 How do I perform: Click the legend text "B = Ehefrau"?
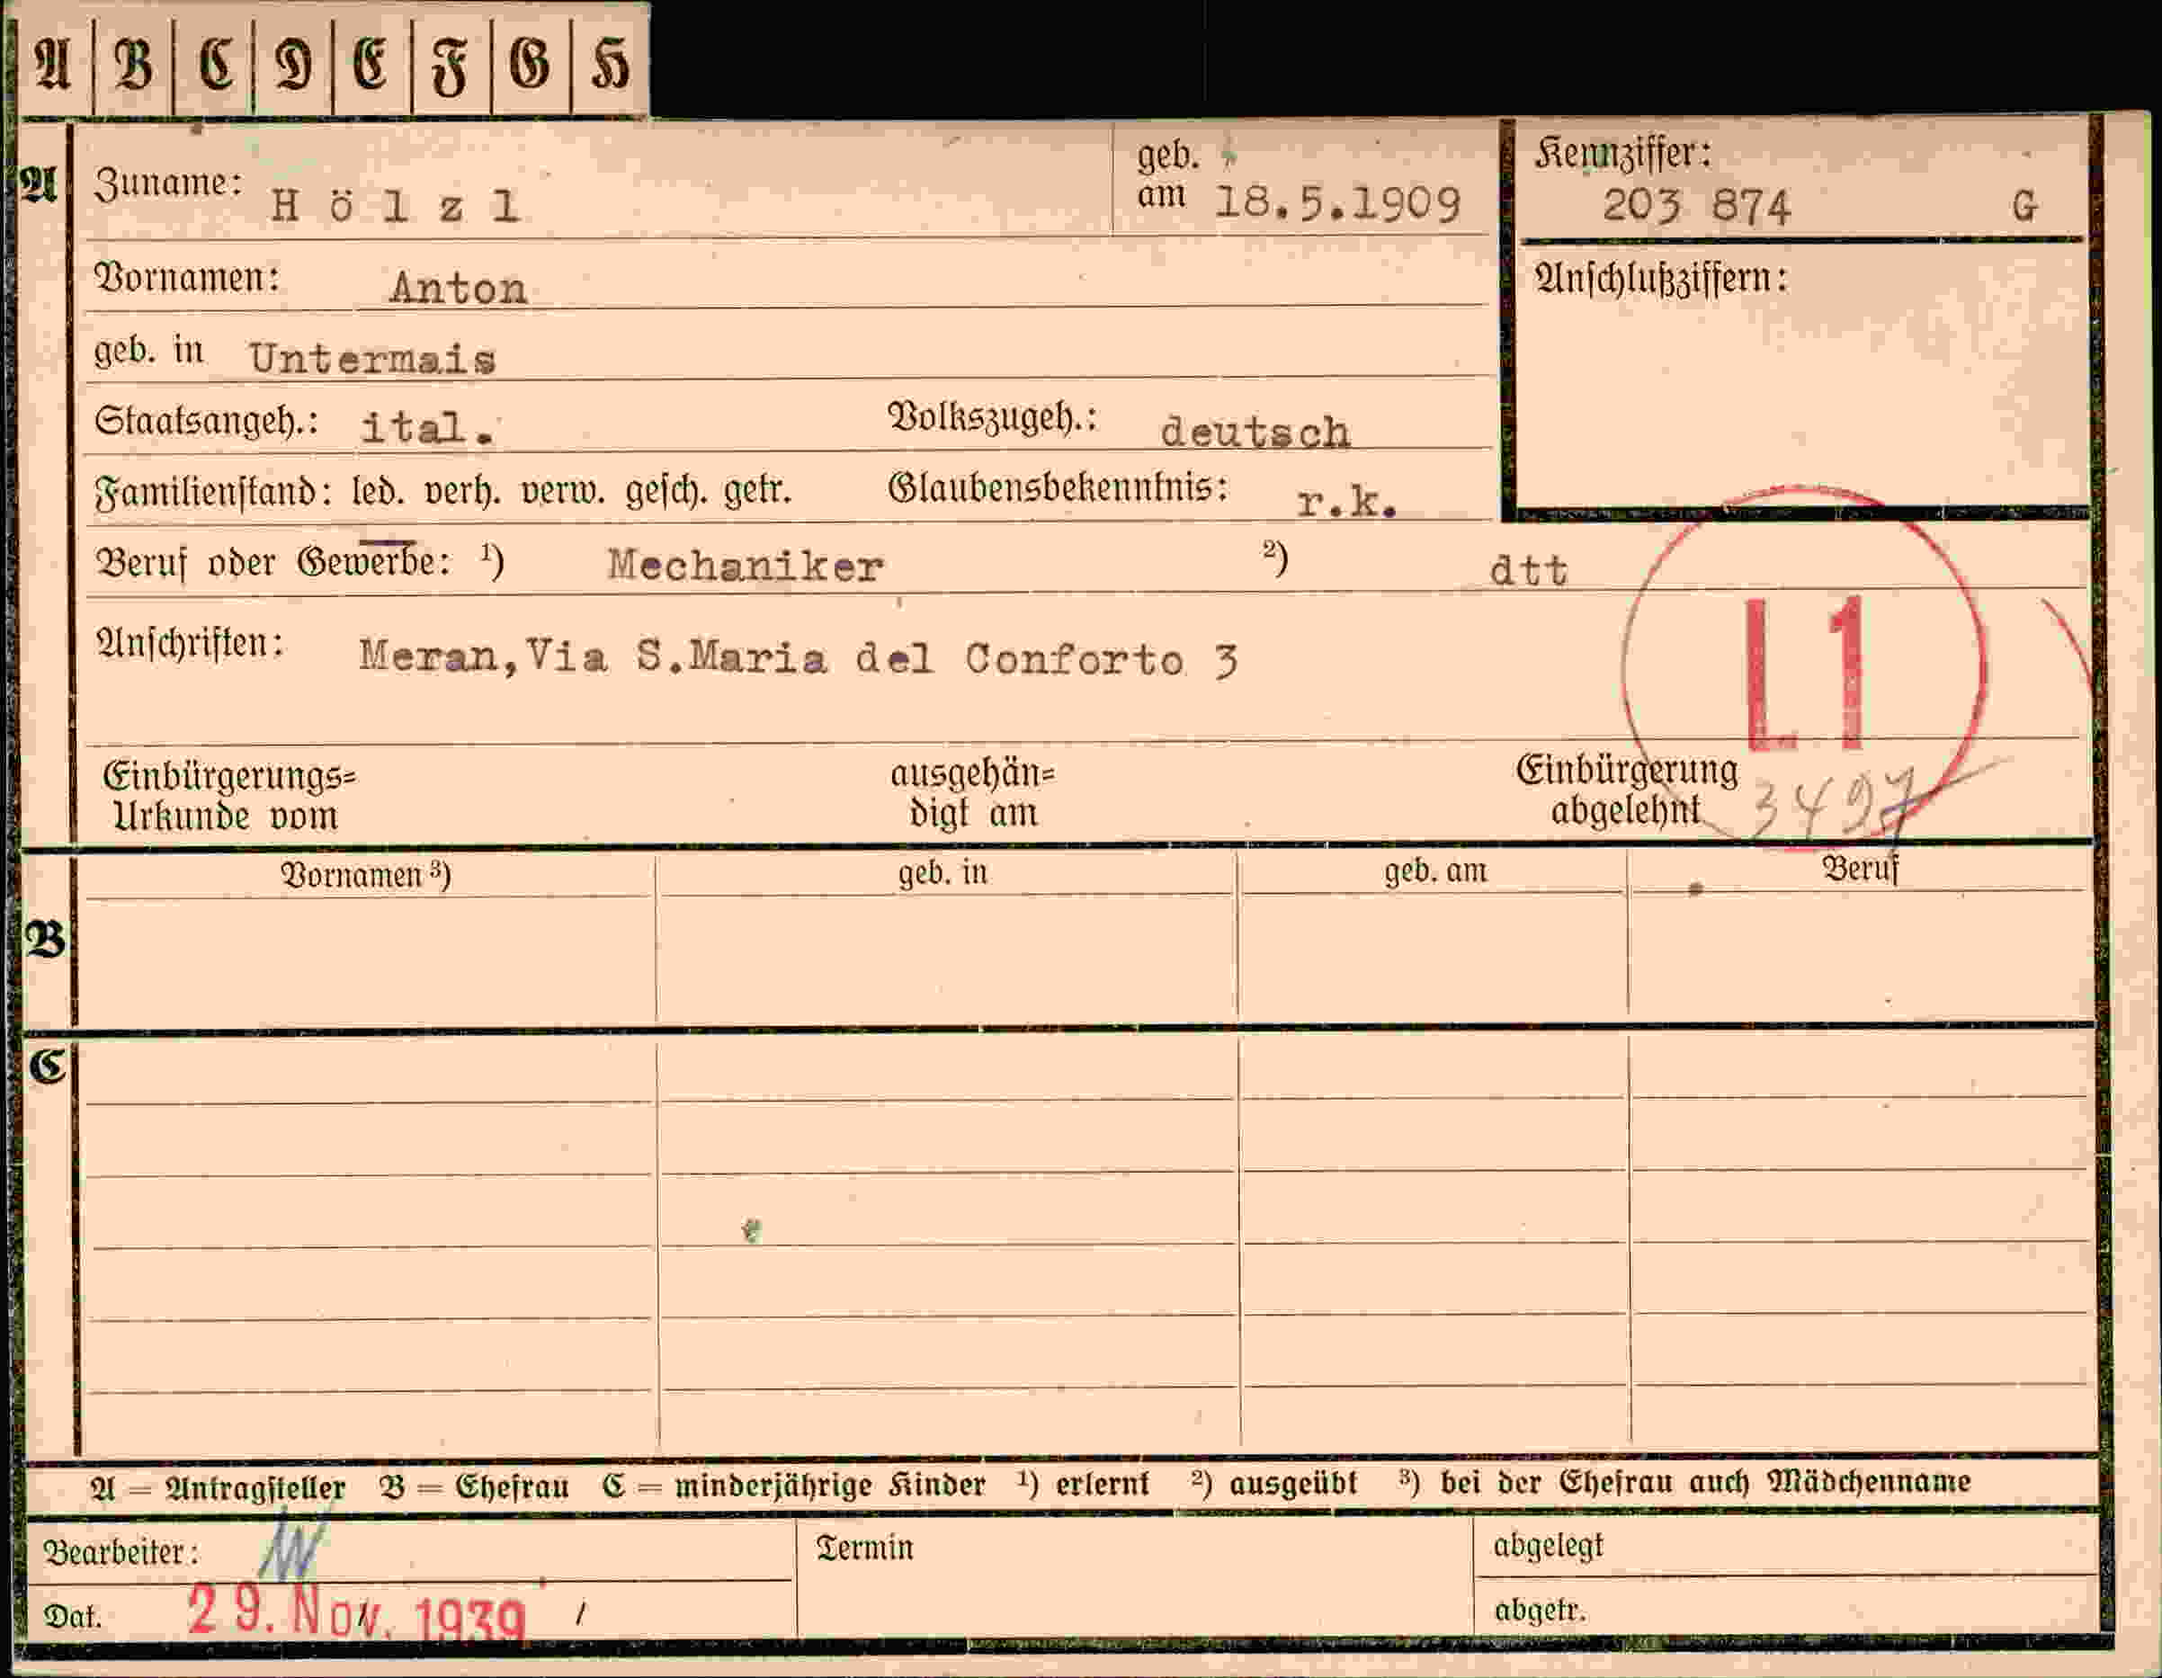click(x=474, y=1486)
